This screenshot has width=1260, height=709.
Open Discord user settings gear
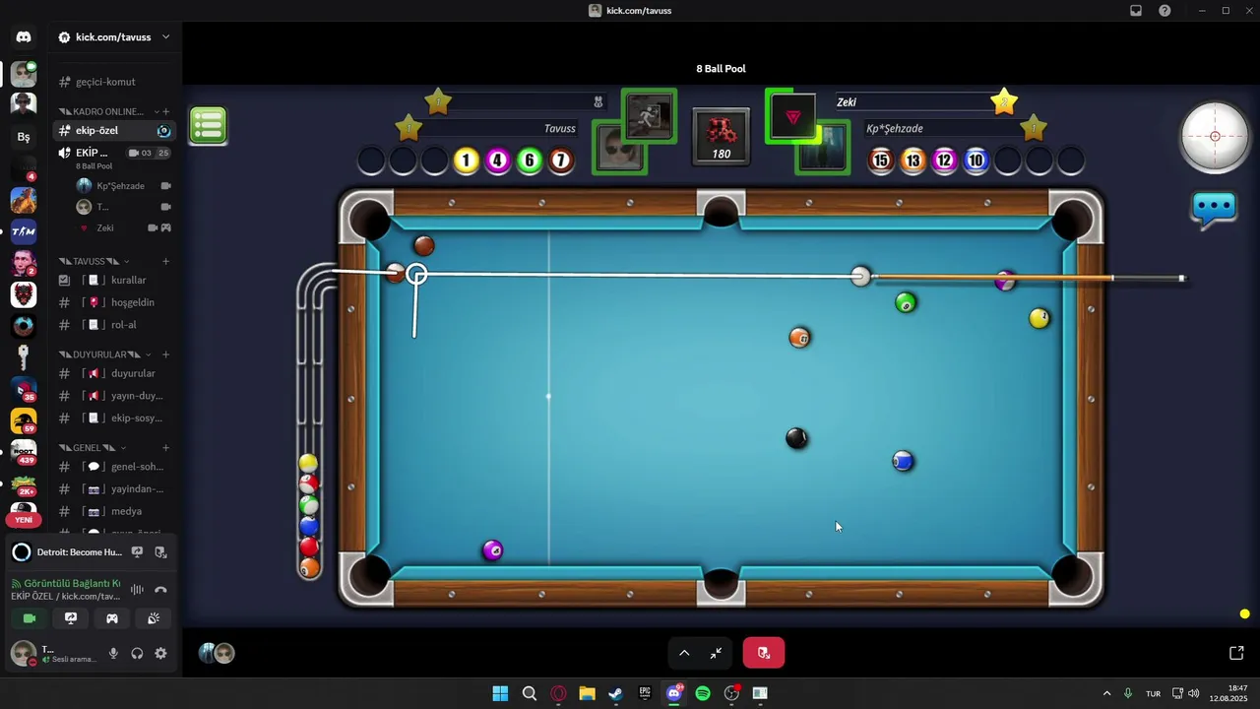160,653
